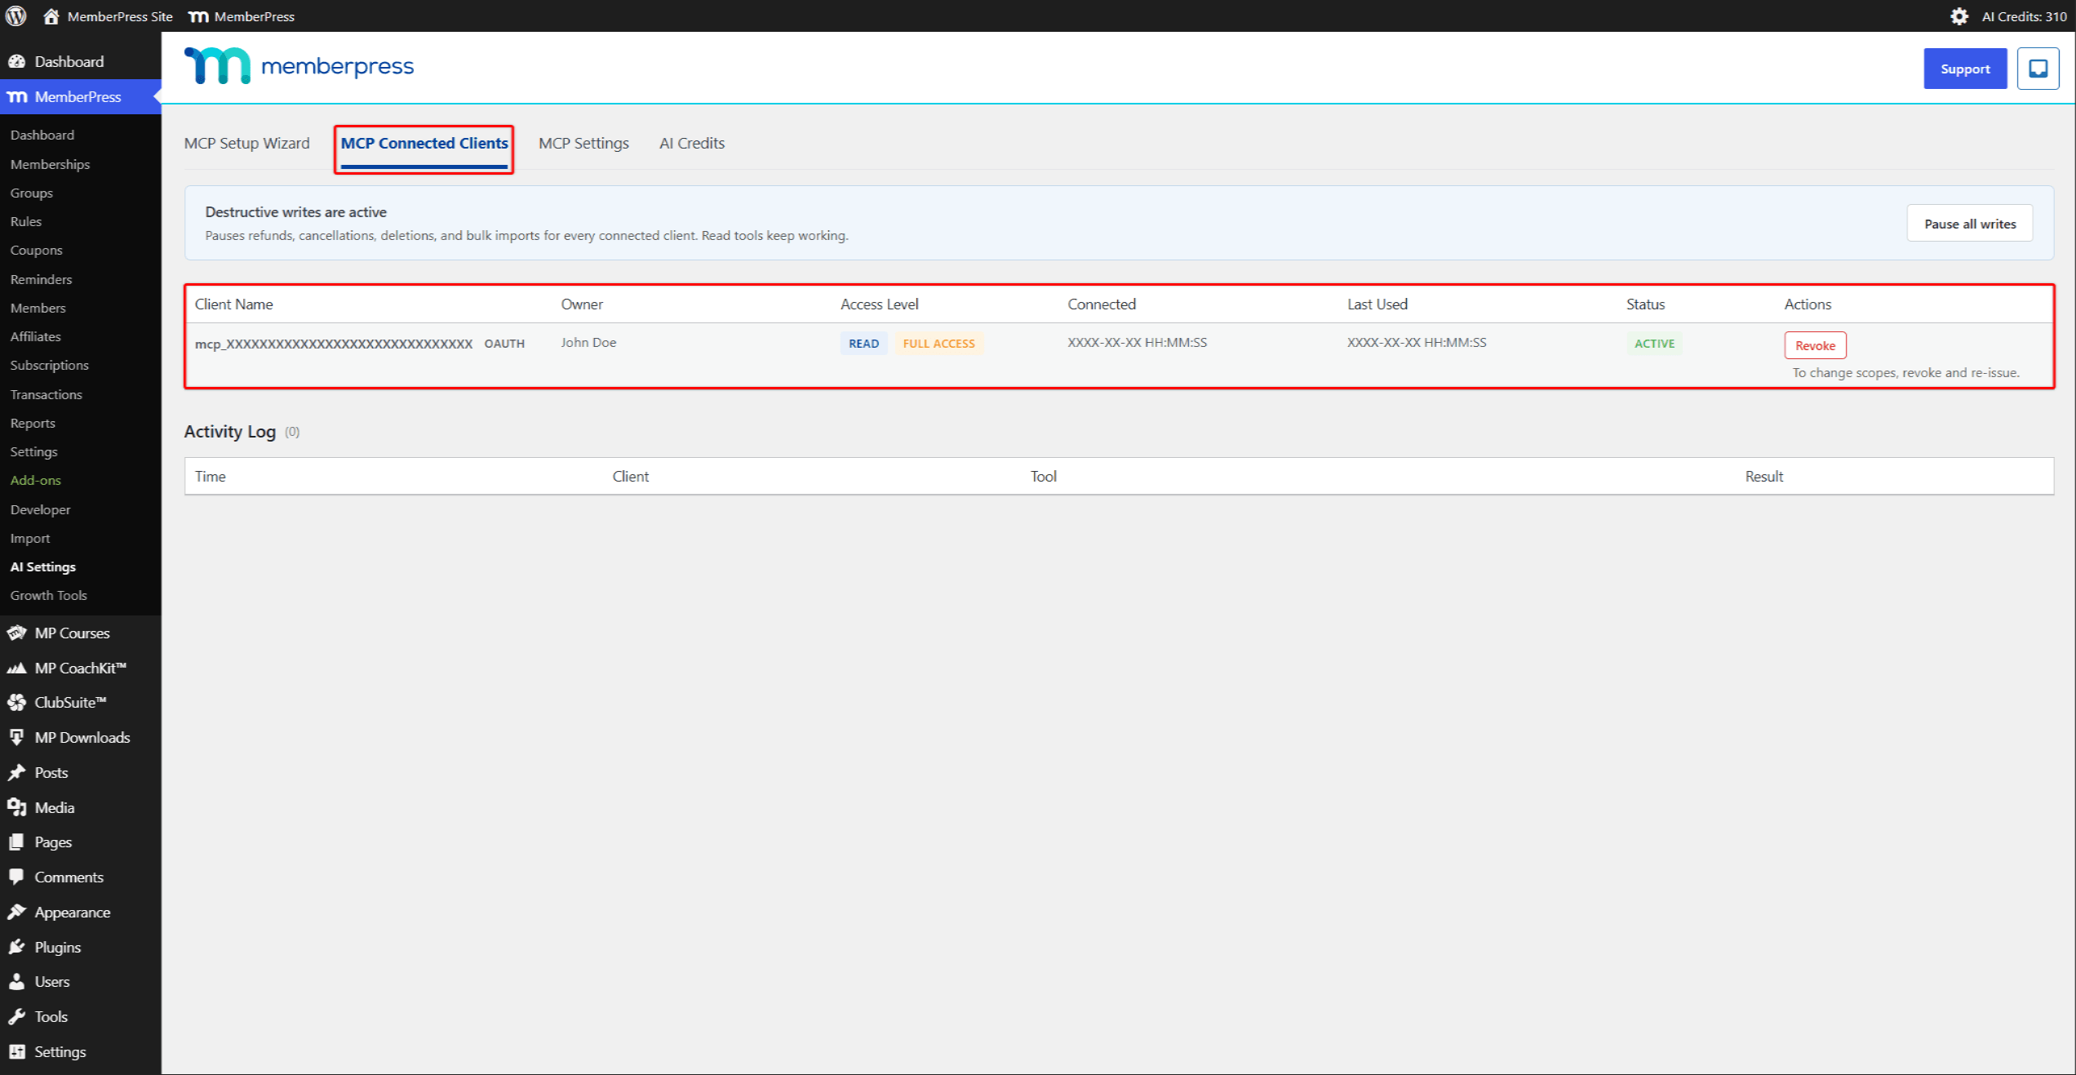Open Affiliates submenu item
This screenshot has height=1075, width=2076.
35,336
